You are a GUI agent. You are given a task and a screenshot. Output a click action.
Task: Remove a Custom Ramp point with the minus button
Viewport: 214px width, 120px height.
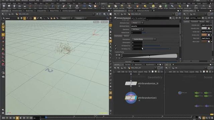coord(117,55)
